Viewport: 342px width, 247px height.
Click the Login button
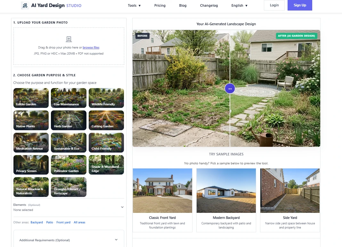click(274, 5)
